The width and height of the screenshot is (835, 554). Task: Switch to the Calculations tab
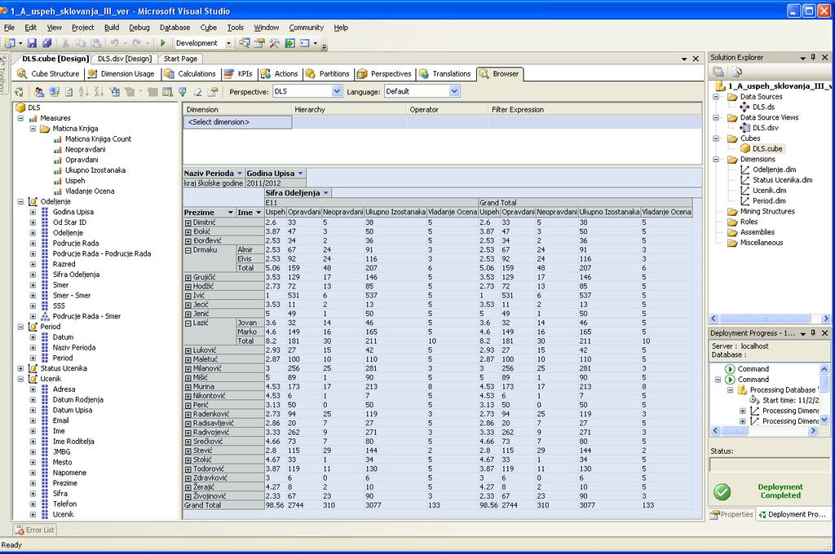tap(190, 74)
